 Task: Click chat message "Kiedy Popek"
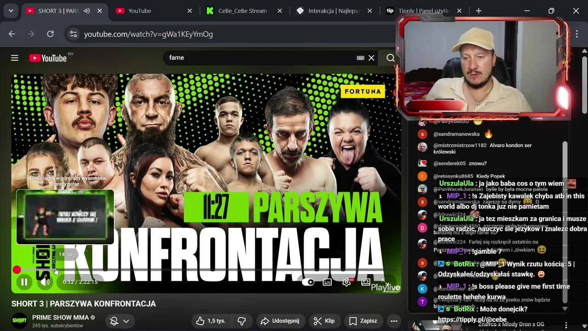coord(491,176)
